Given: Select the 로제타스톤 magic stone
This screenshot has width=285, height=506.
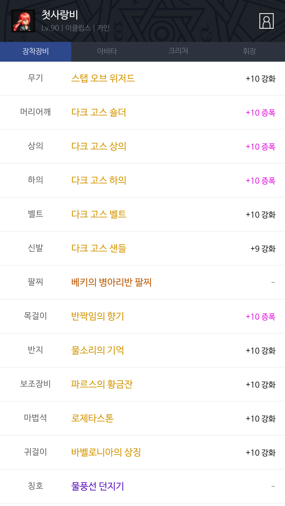Looking at the screenshot, I should (92, 418).
